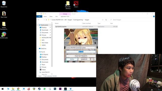
Task: Switch to the Share ribbon tab
Action: point(51,16)
